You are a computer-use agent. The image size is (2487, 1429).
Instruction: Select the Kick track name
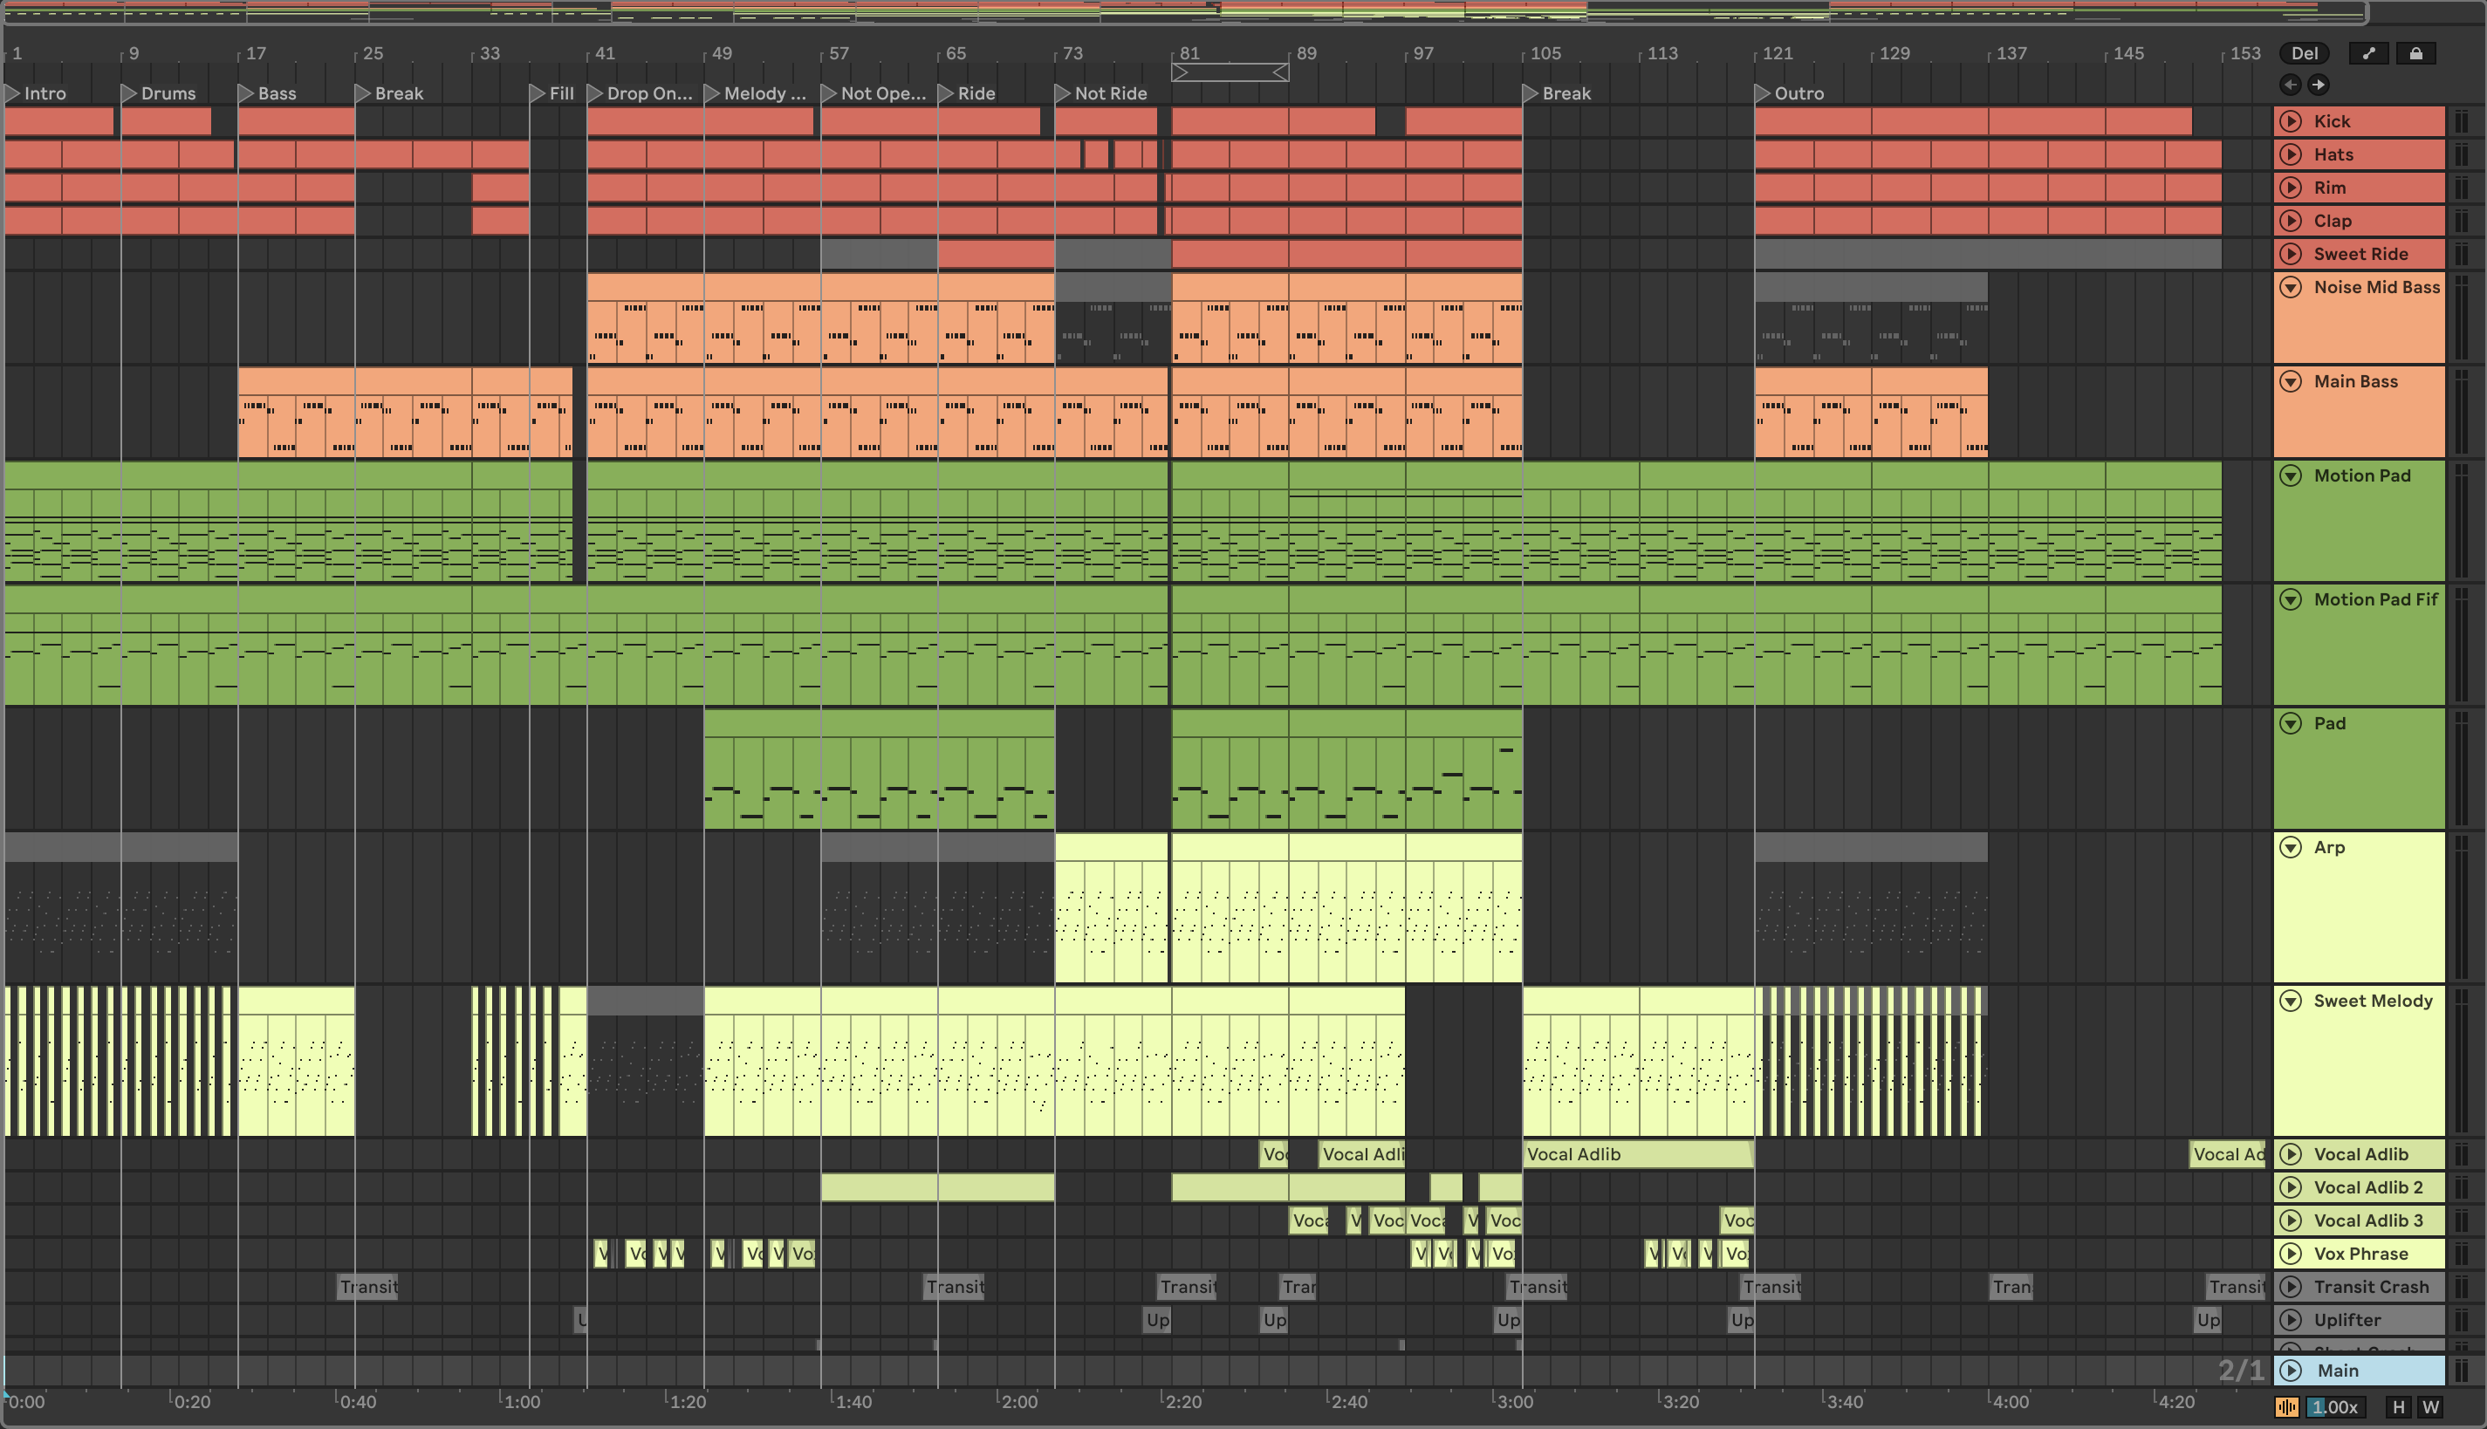[x=2332, y=120]
